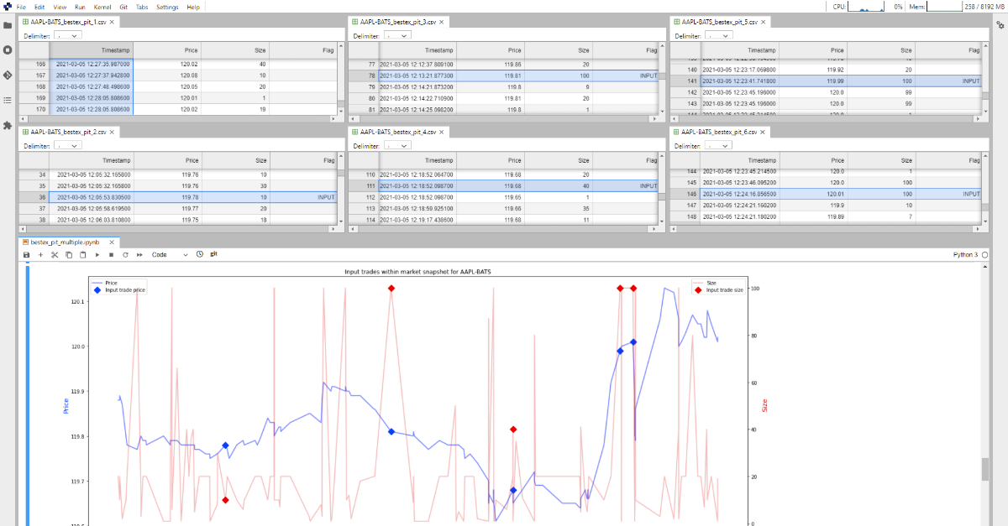This screenshot has height=526, width=1008.
Task: Close the AAPL-BATS_bestex_pit_5.csv tab
Action: click(x=764, y=22)
